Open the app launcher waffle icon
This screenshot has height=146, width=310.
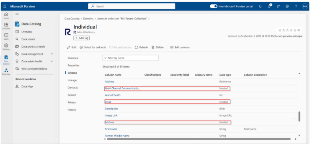(x=4, y=6)
